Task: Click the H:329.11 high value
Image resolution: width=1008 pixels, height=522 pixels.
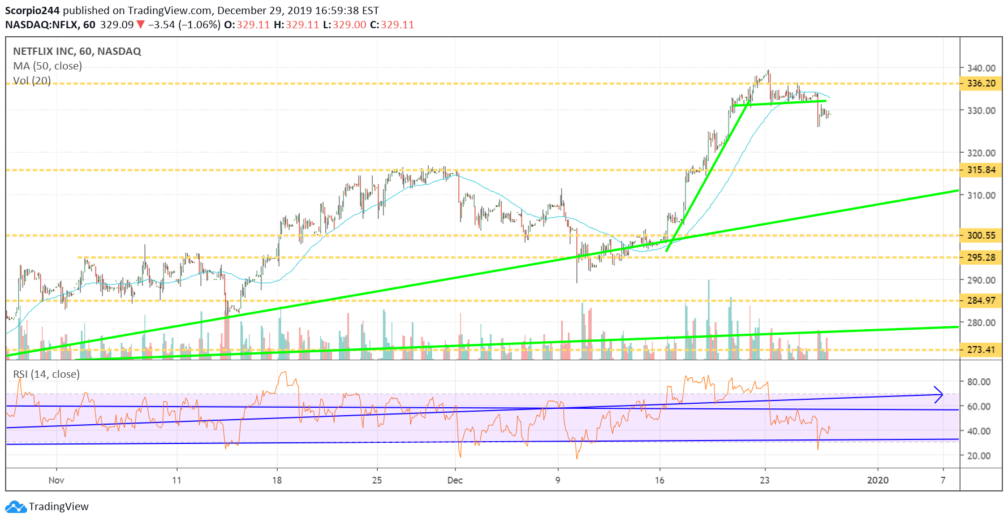Action: point(296,25)
